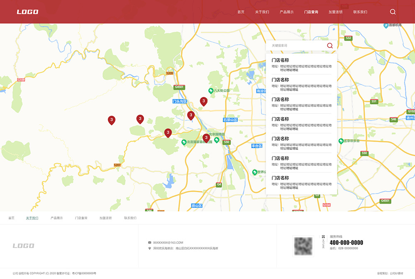
Task: Click the location pin icon in the footer
Action: pos(149,248)
